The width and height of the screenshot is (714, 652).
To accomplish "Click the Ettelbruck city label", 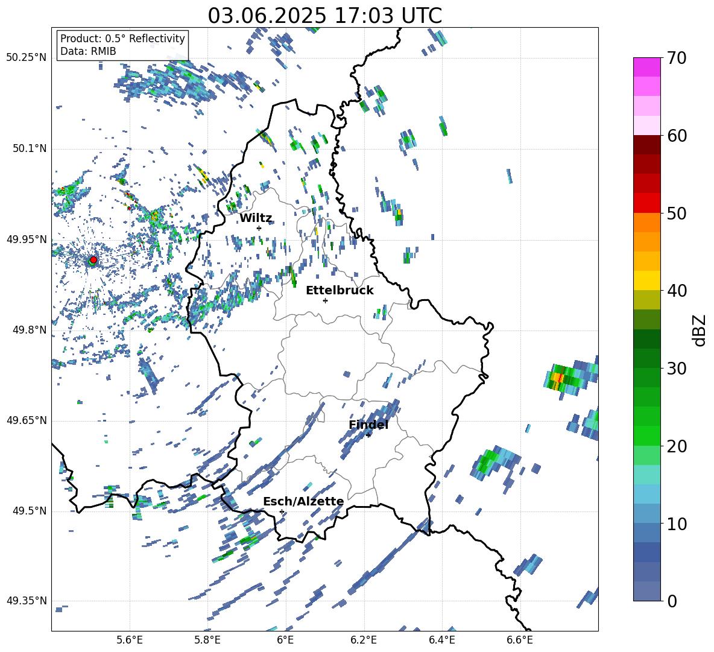I will tap(340, 291).
